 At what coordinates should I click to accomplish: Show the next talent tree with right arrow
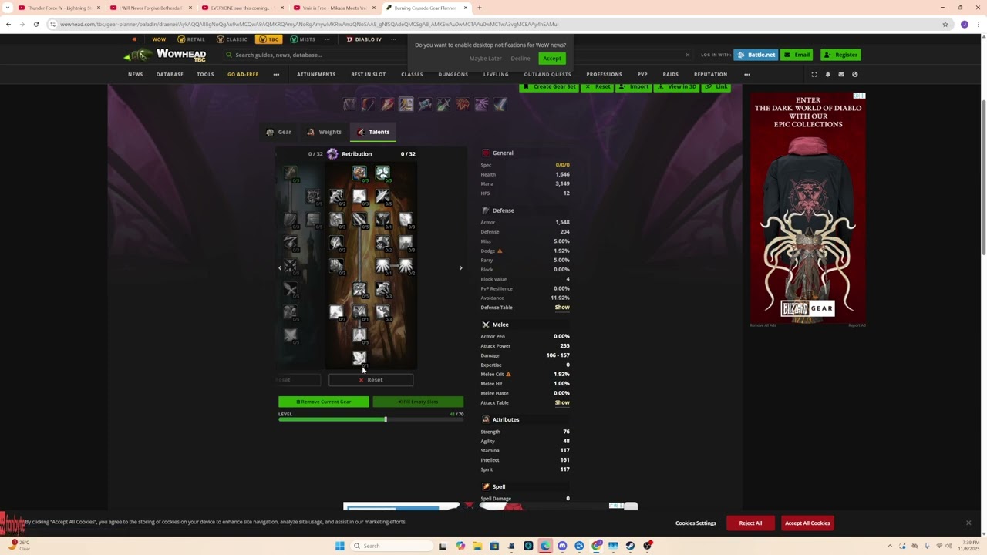point(460,268)
